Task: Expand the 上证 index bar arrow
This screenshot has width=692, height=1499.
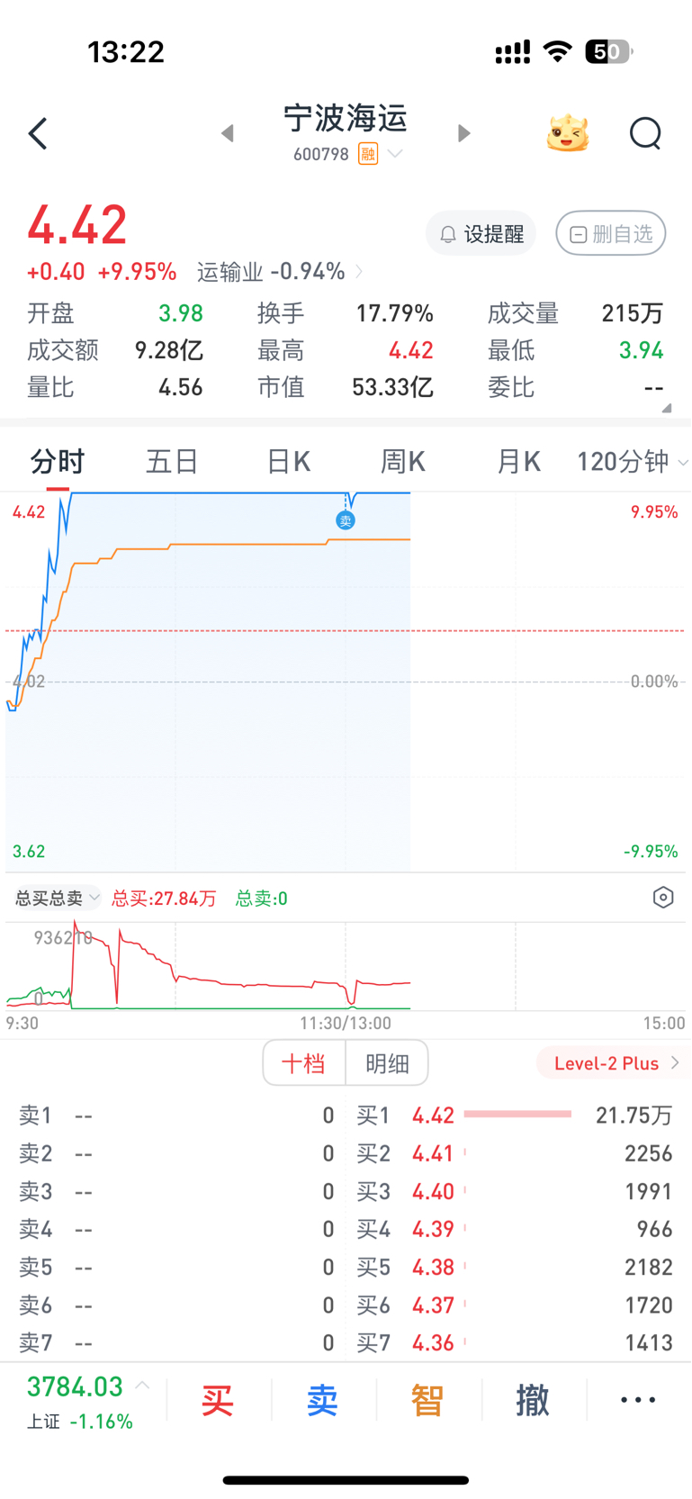Action: [x=142, y=1386]
